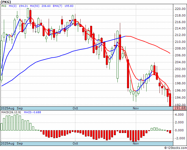
Task: Click the Oct marker on MACD timeline
Action: [75, 143]
